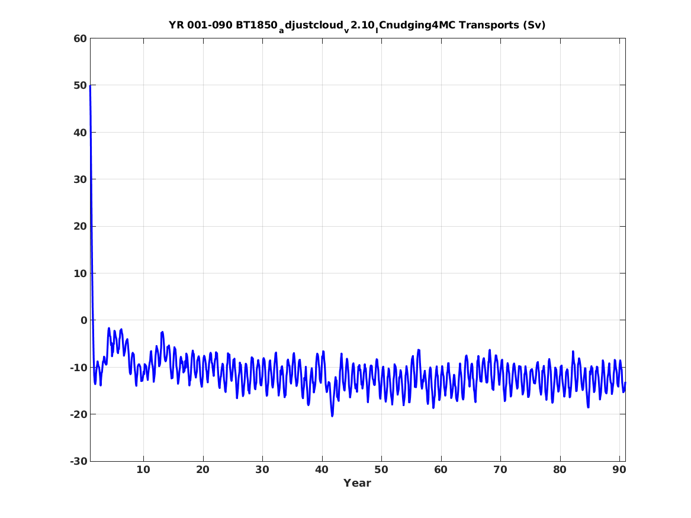Click x-axis tick label '70'
691x518 pixels.
point(500,470)
